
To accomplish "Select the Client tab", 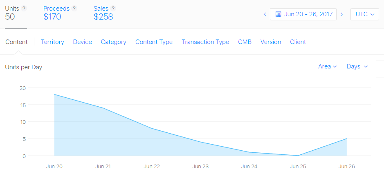I will 298,42.
